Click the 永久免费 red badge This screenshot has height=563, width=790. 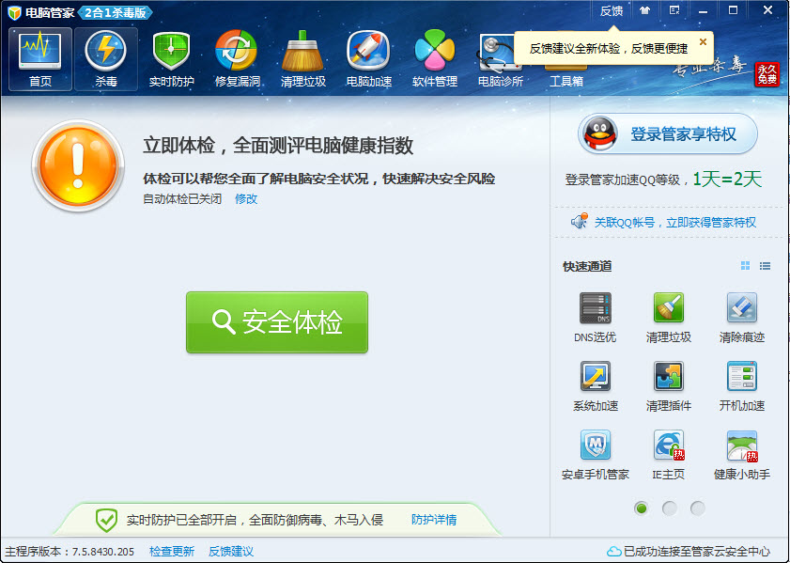(x=767, y=74)
